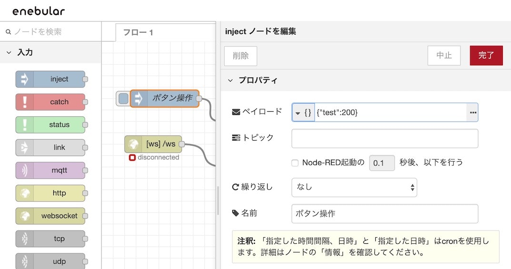The image size is (511, 269).
Task: Enable the Node-RED起動の checkbox
Action: pos(295,163)
